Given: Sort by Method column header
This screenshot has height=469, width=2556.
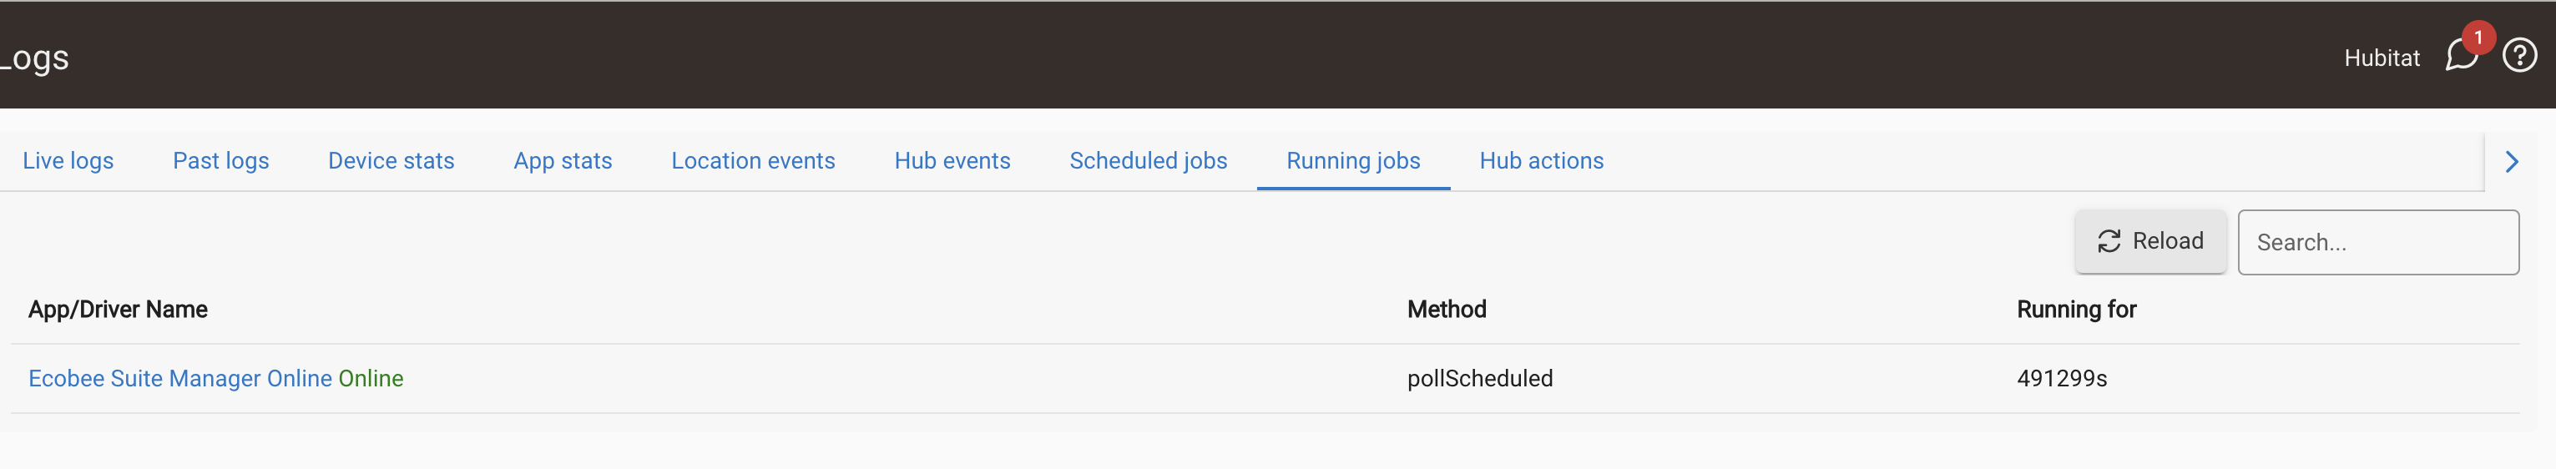Looking at the screenshot, I should 1447,310.
